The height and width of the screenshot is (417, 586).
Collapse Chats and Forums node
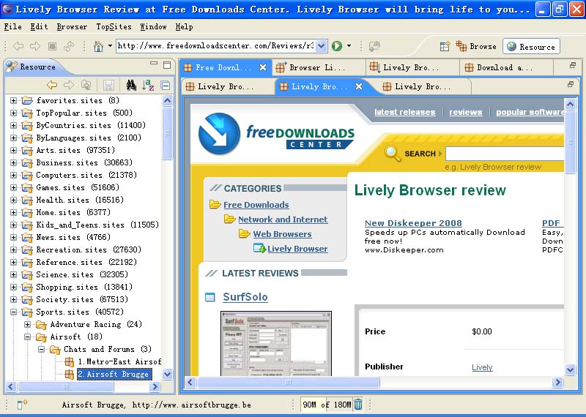click(42, 350)
